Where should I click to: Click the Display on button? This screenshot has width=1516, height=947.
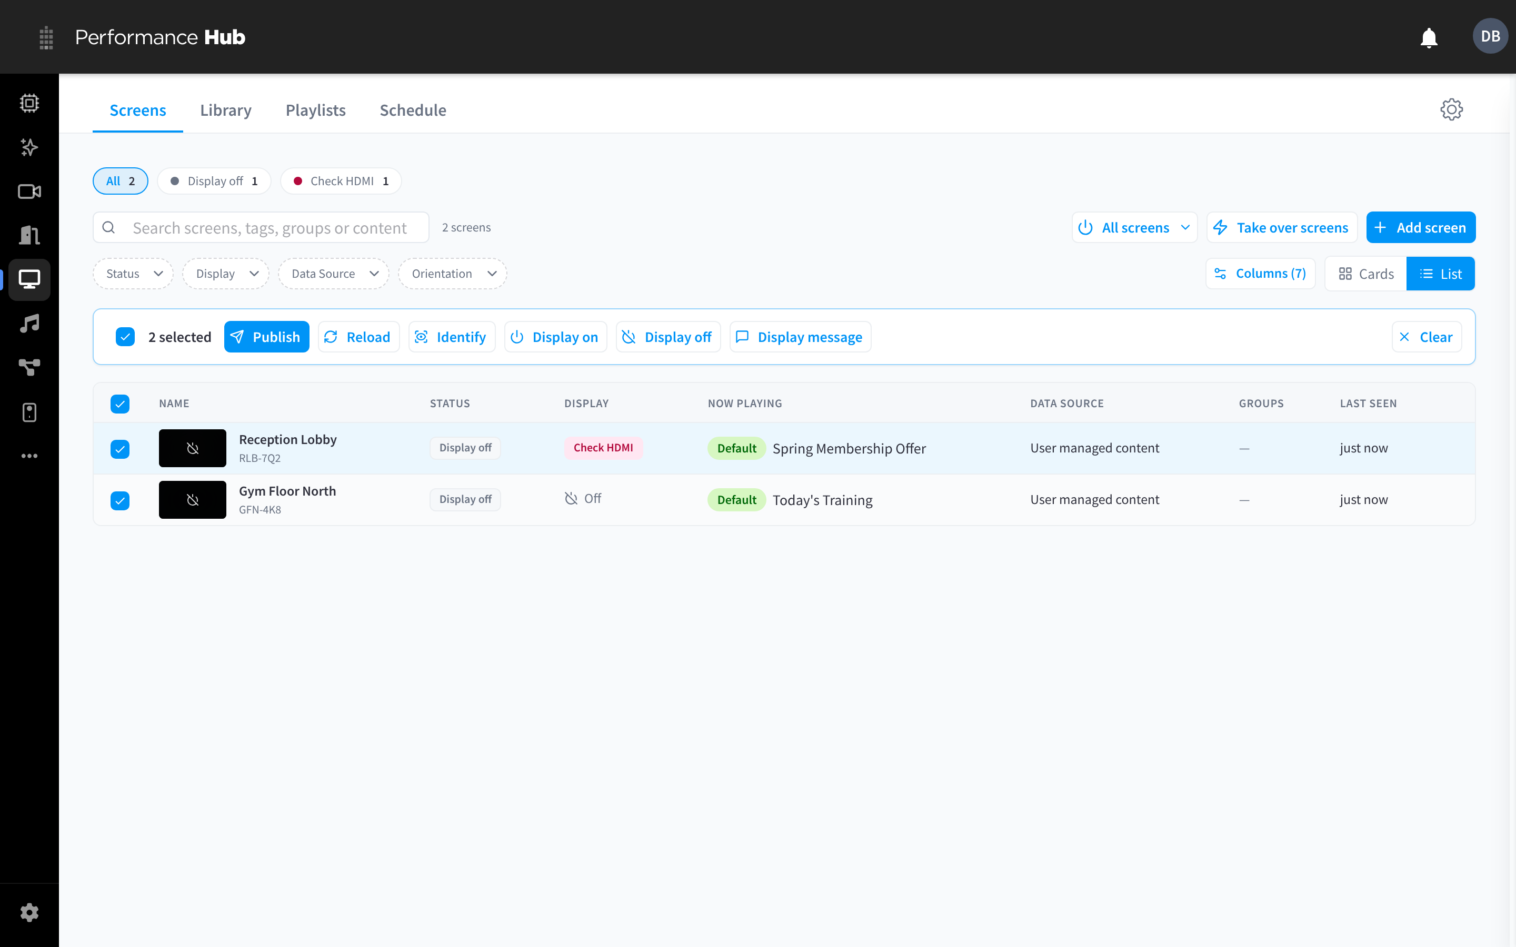[x=556, y=337]
